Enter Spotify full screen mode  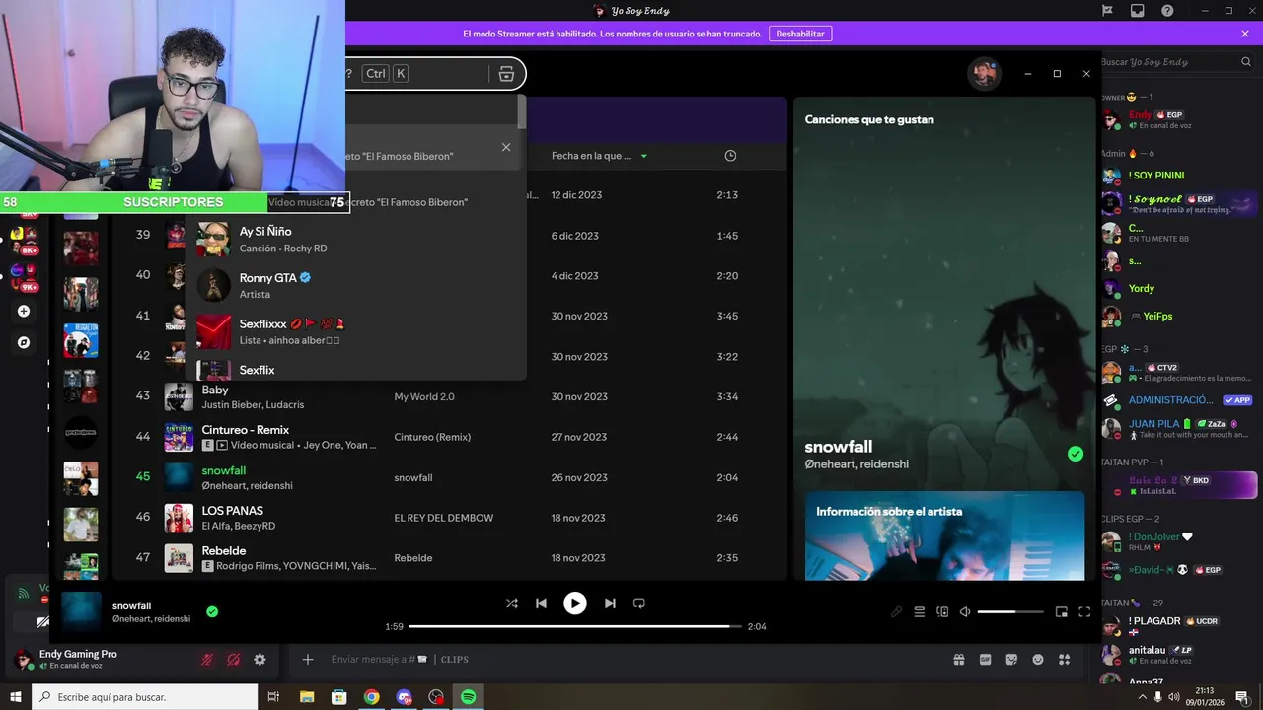pos(1084,612)
